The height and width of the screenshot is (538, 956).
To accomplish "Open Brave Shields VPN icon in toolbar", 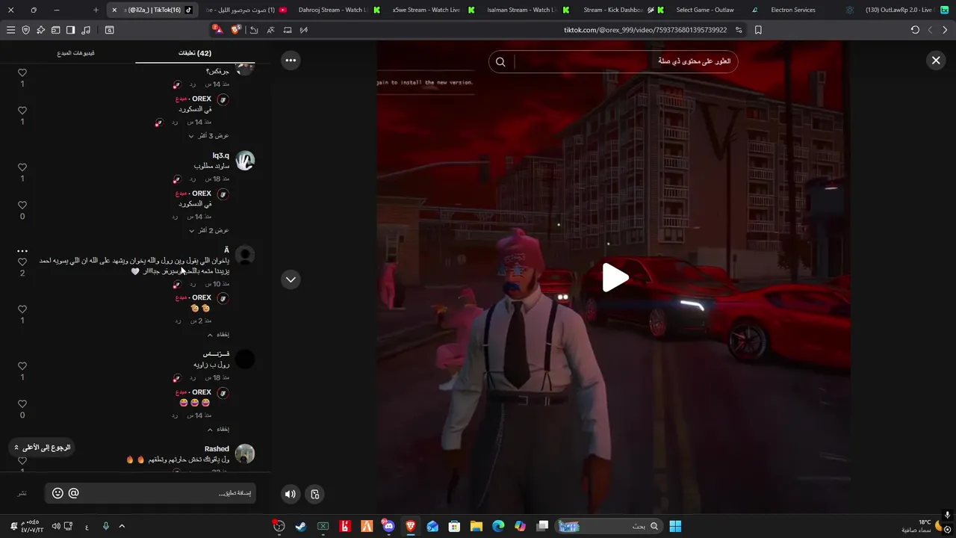I will point(25,30).
